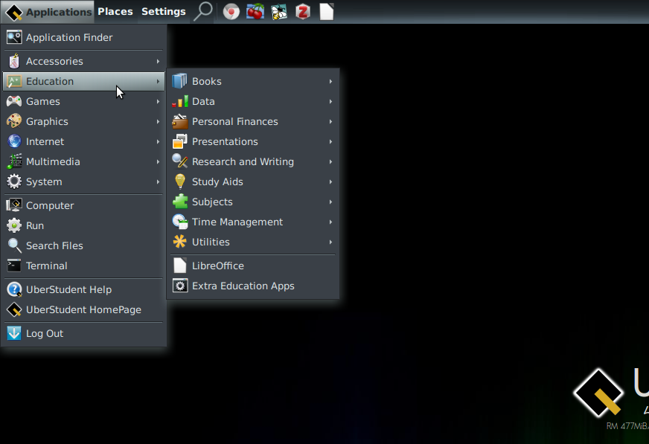The width and height of the screenshot is (649, 444).
Task: Click the Log Out arrow icon
Action: click(14, 333)
